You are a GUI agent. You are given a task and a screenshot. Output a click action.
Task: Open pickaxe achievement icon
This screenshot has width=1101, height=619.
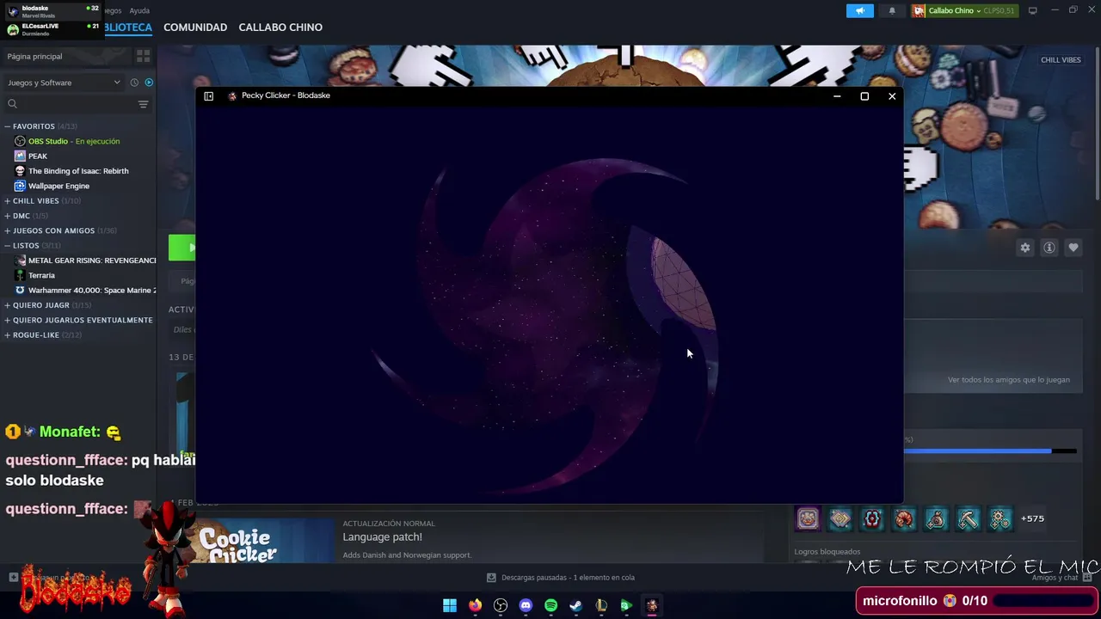tap(969, 518)
